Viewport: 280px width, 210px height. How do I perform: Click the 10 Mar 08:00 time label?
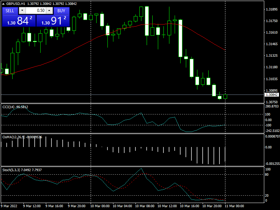pos(145,206)
